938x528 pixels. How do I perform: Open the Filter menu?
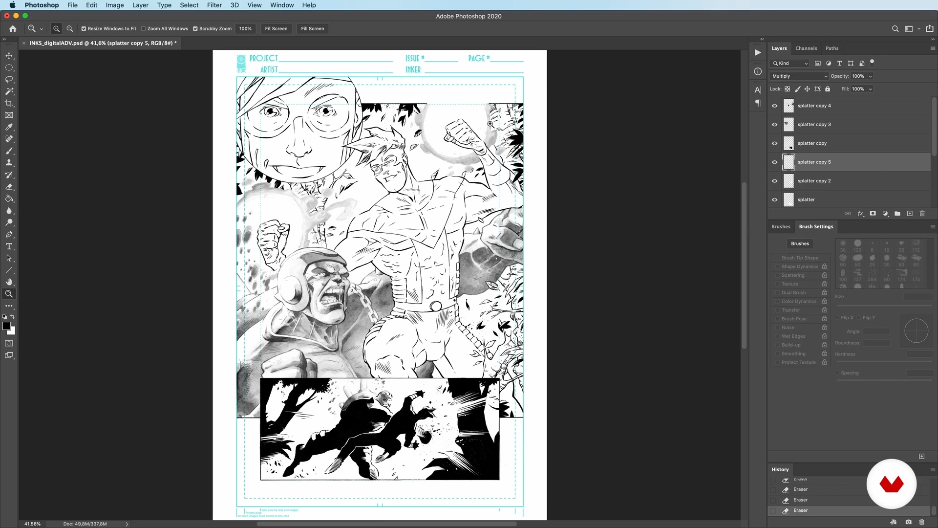(214, 5)
